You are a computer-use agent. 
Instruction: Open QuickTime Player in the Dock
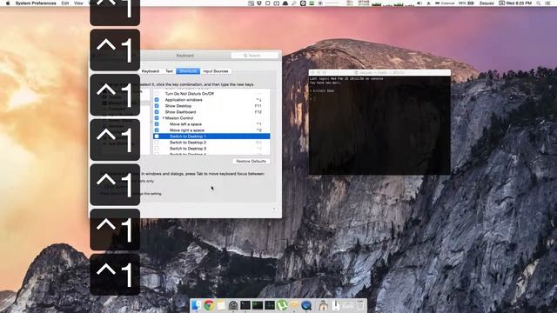point(306,305)
